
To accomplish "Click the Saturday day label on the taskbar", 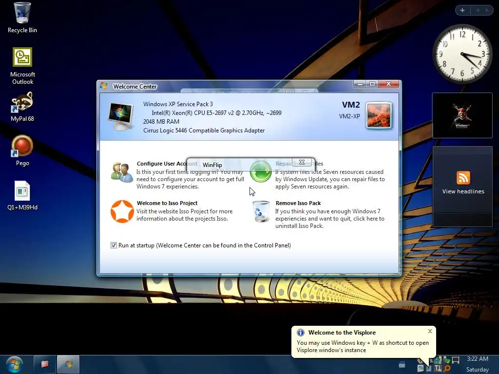I will 478,370.
